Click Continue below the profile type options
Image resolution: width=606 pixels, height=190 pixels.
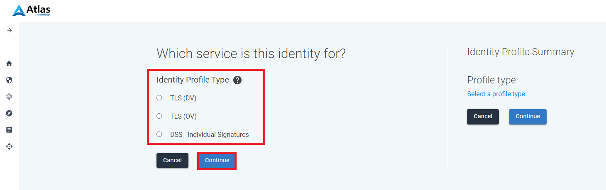click(x=217, y=161)
